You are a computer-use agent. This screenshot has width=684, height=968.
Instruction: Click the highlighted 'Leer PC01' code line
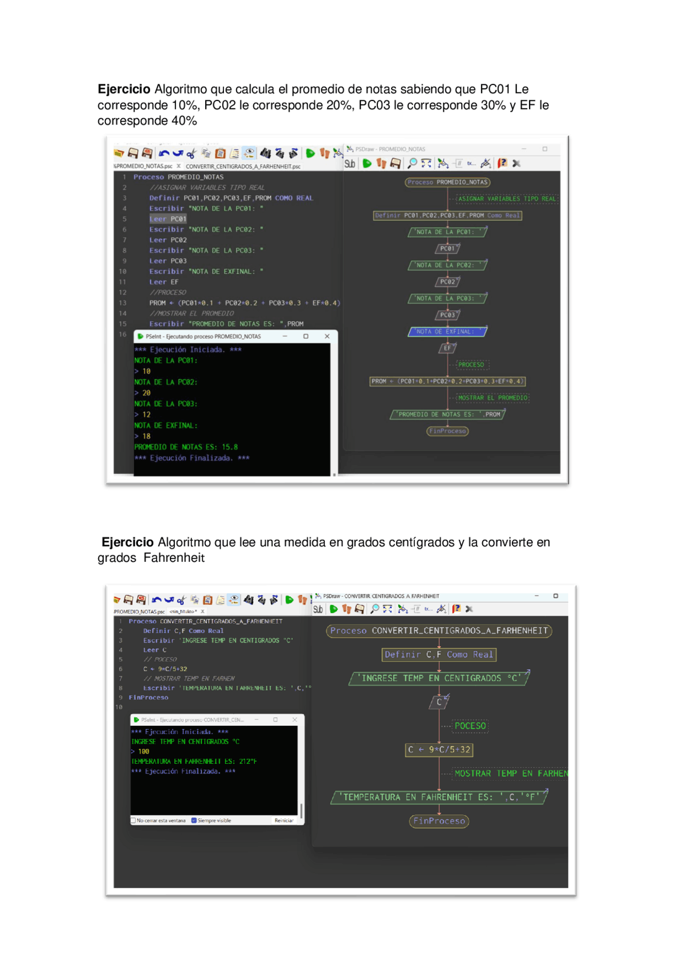coord(168,219)
